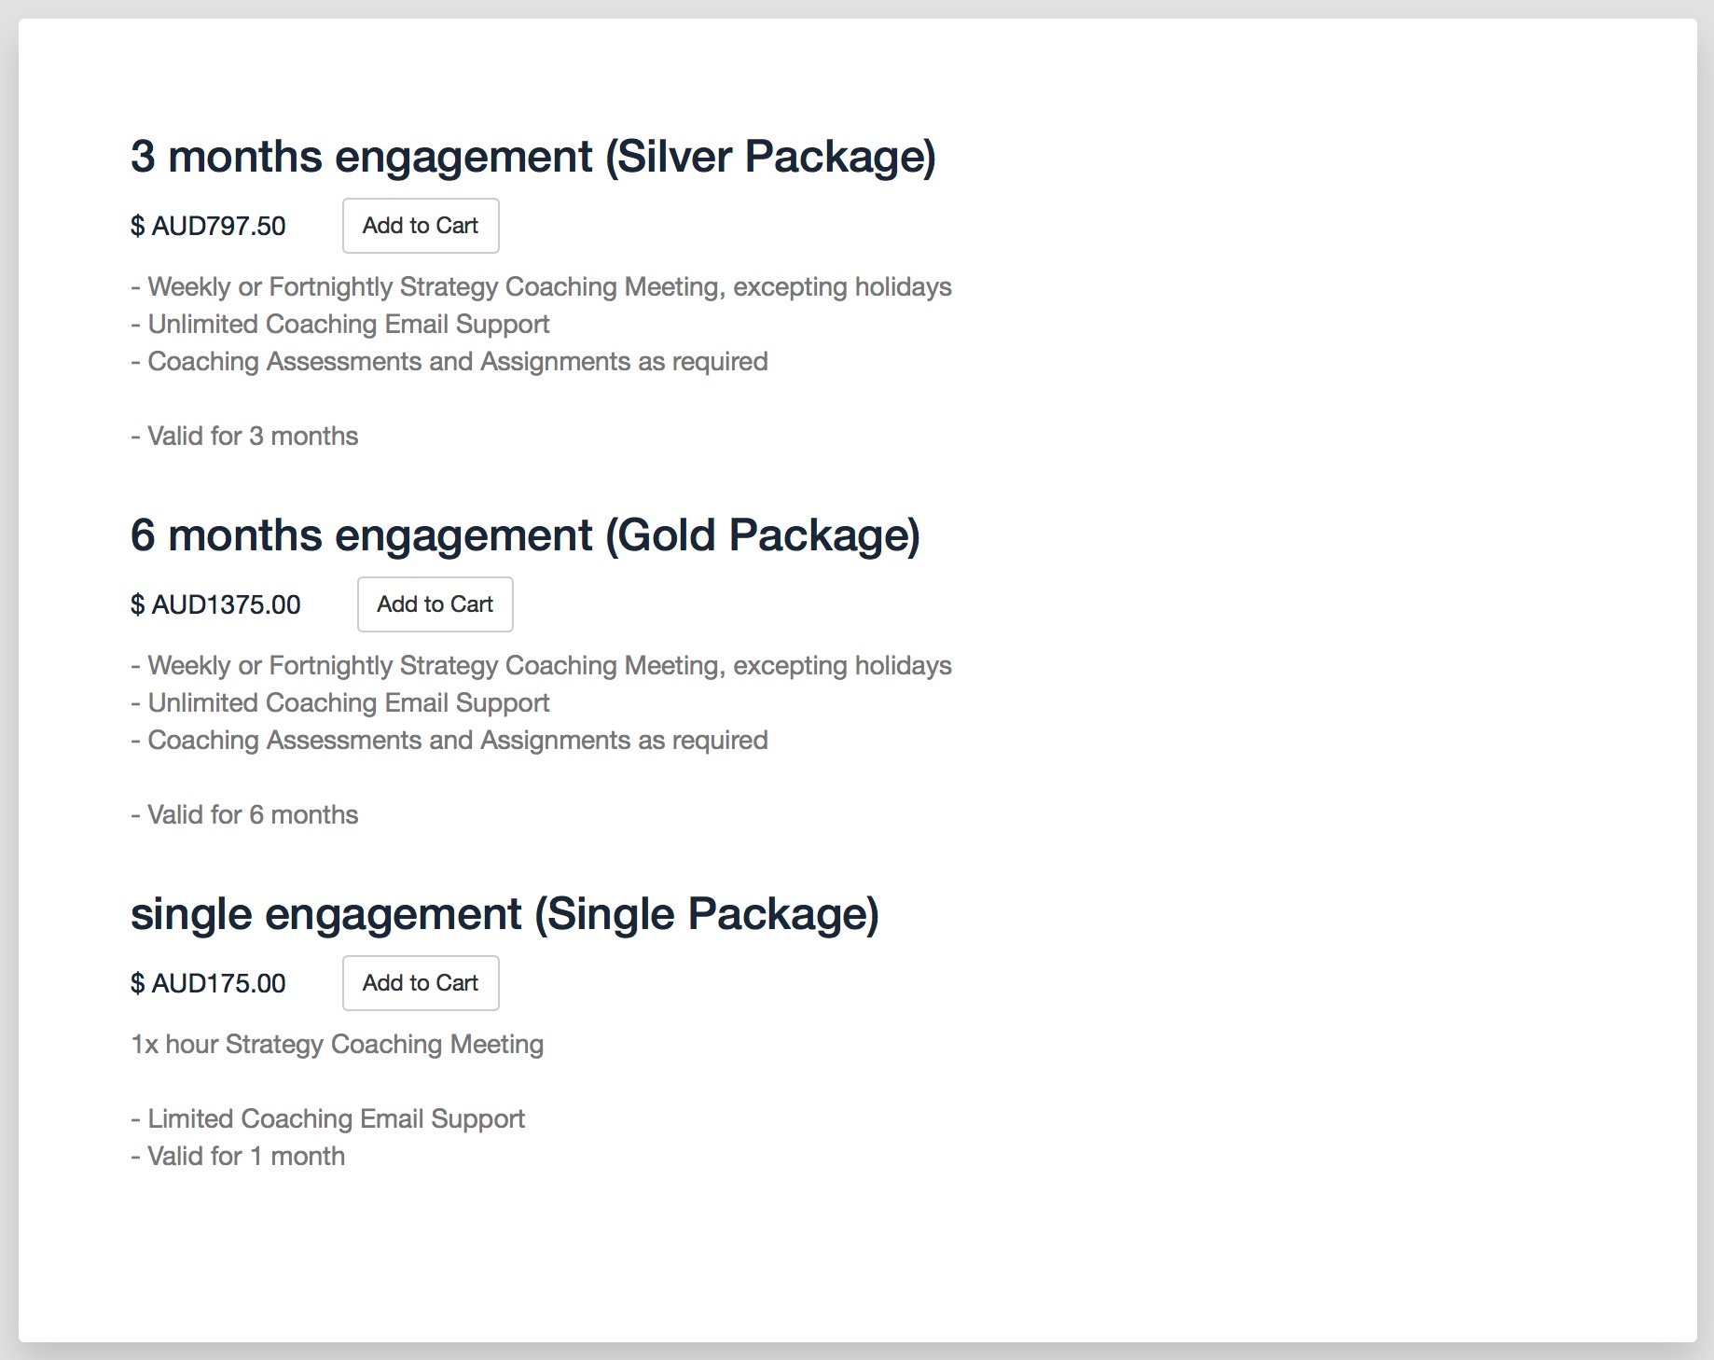The image size is (1714, 1360).
Task: Click the Valid for 1 month text
Action: pos(238,1157)
